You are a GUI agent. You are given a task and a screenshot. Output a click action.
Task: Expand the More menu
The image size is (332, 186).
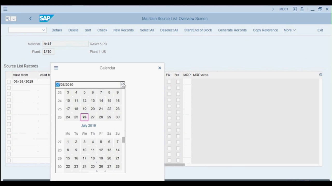[x=289, y=30]
